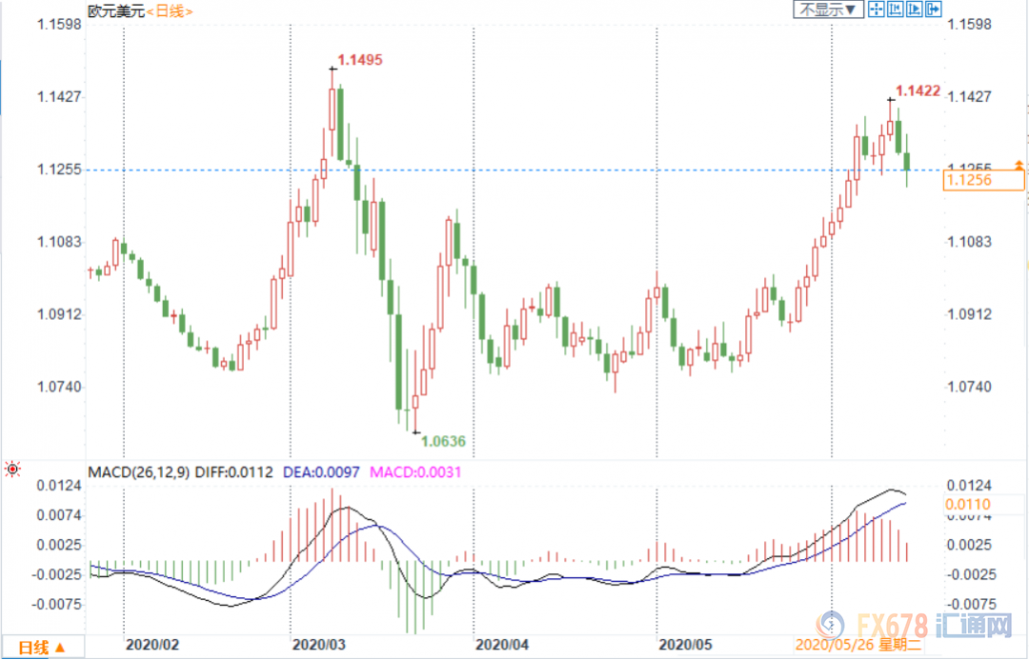Viewport: 1029px width, 660px height.
Task: Click the FX678 logo watermark
Action: [872, 625]
